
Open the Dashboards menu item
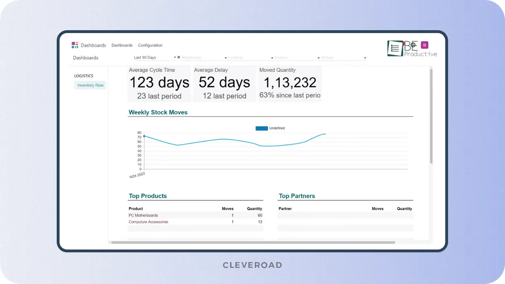click(x=122, y=45)
